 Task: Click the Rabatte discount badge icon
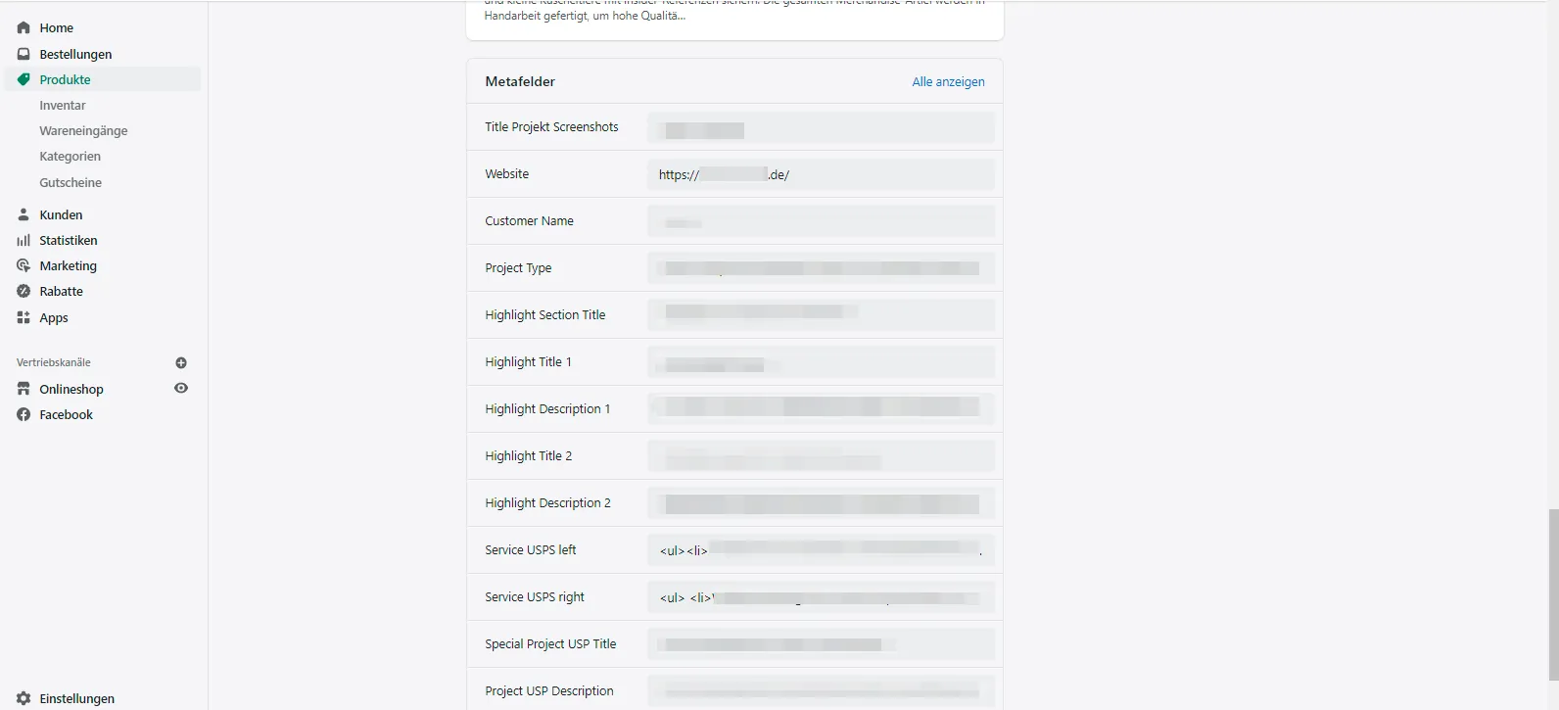pyautogui.click(x=24, y=291)
